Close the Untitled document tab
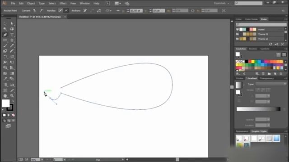 [65, 17]
